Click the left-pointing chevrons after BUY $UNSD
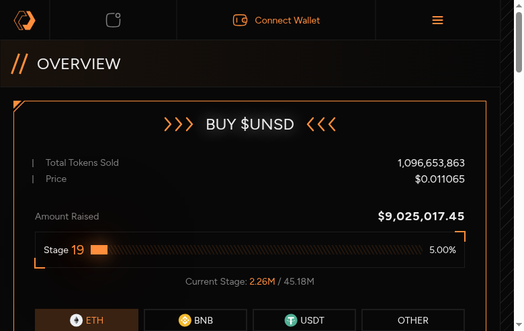 click(x=321, y=124)
